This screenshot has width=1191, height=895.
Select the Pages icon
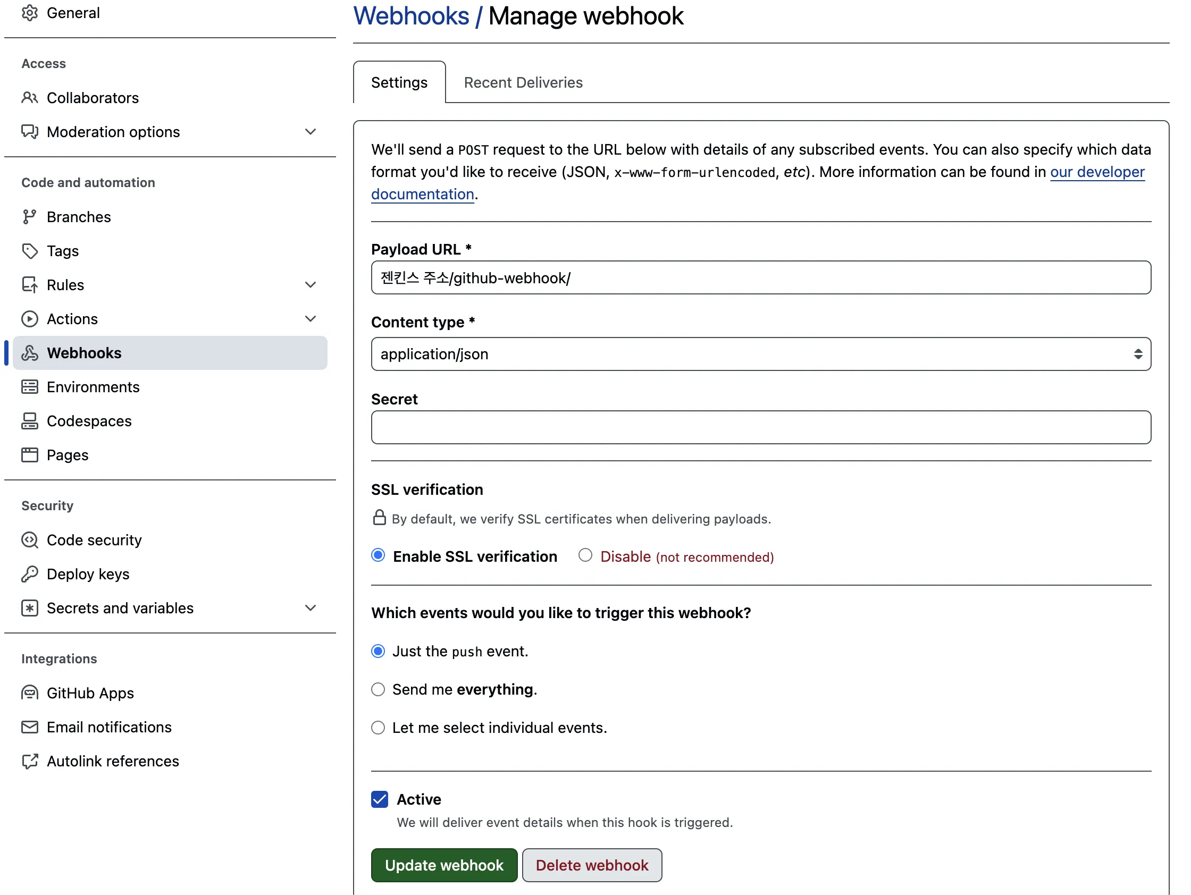point(30,455)
